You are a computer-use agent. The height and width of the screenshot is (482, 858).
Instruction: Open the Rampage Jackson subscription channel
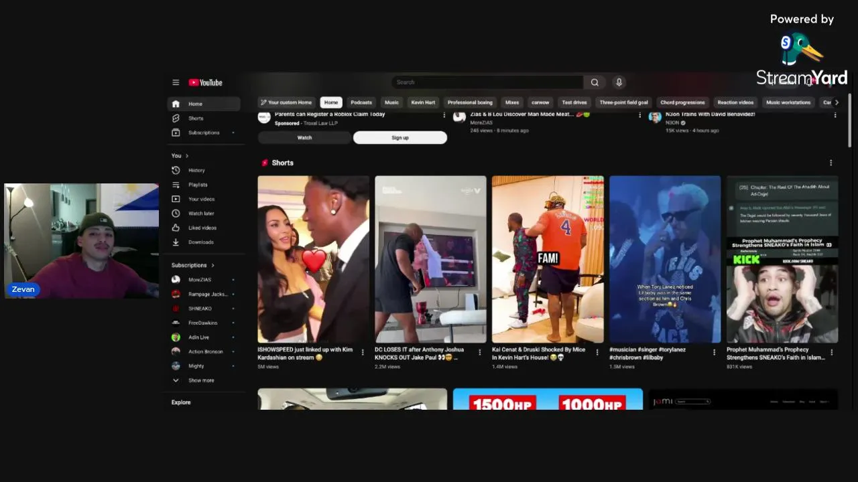click(x=204, y=294)
